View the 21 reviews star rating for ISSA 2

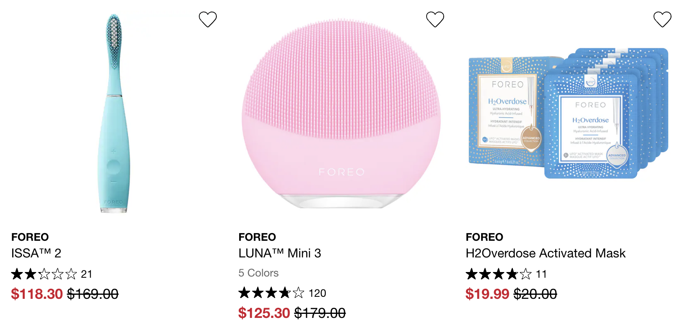point(52,274)
